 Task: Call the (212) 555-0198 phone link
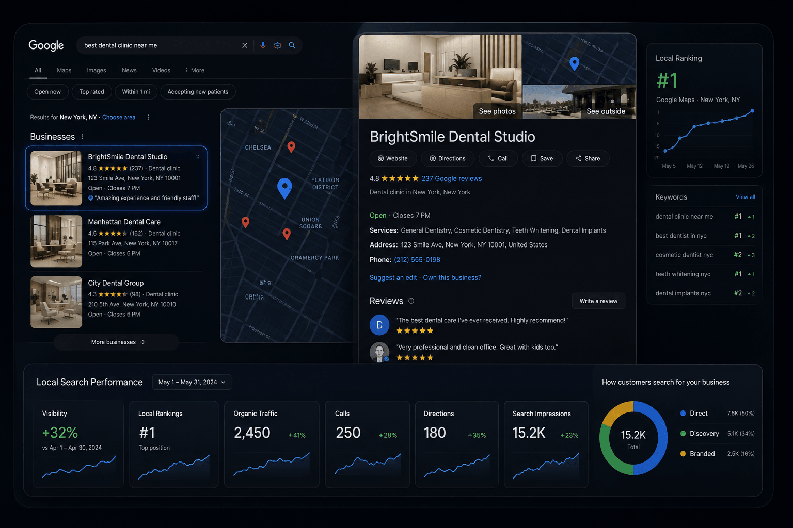click(x=417, y=260)
